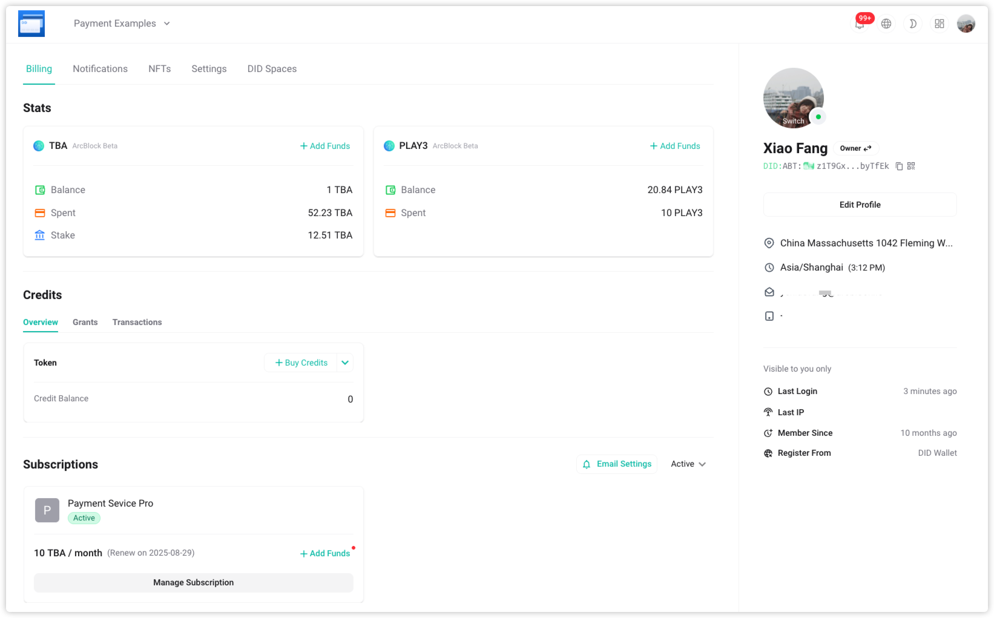Open the Grants credits tab
994x618 pixels.
(85, 322)
